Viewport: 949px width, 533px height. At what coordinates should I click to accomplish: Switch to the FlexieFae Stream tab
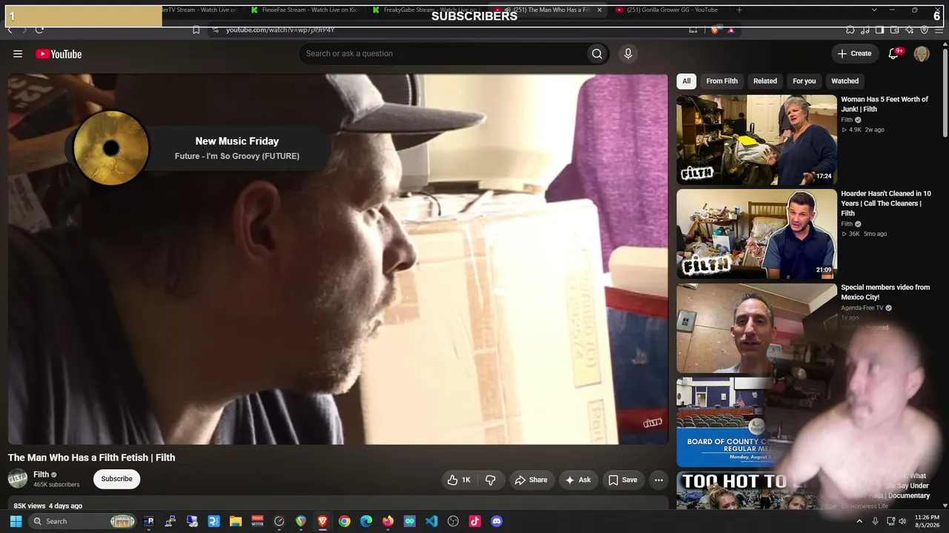(304, 10)
